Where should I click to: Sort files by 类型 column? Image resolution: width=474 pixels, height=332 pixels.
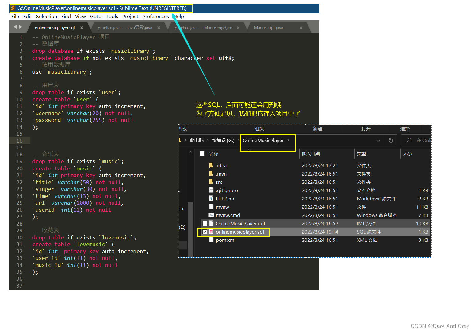coord(361,153)
